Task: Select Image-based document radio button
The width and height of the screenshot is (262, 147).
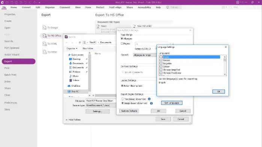Action: point(122,103)
